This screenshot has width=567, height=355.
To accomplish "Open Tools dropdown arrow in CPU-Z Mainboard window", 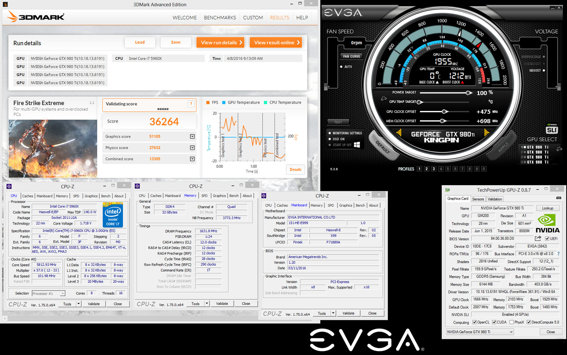I will [333, 313].
